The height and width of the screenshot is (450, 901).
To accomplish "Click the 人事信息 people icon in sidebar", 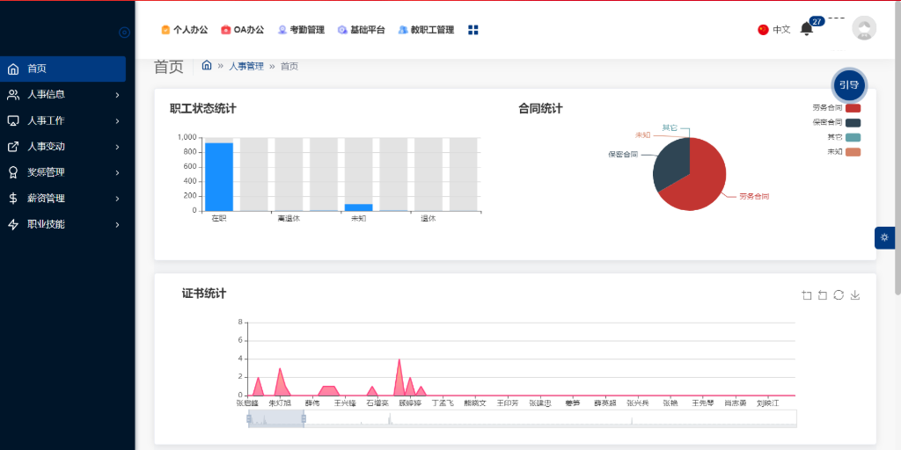I will click(12, 95).
